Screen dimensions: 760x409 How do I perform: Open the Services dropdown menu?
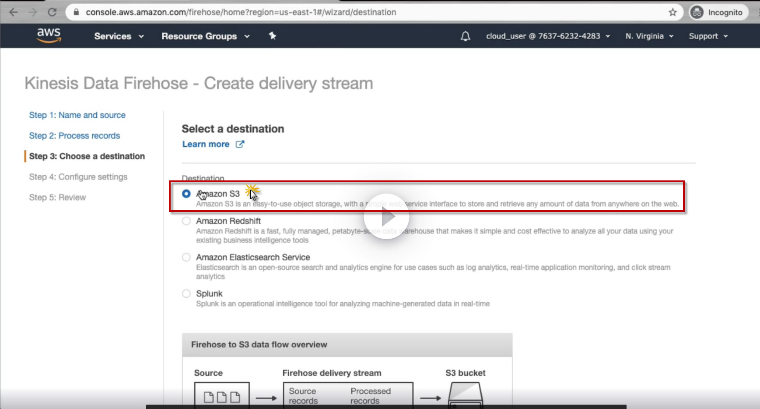pyautogui.click(x=119, y=36)
